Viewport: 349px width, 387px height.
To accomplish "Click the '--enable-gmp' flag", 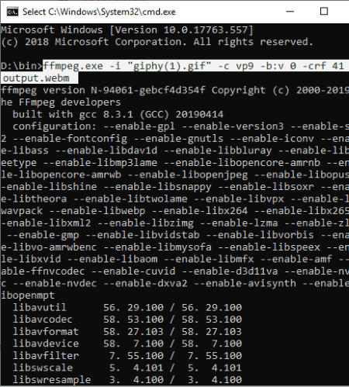I will [43, 235].
